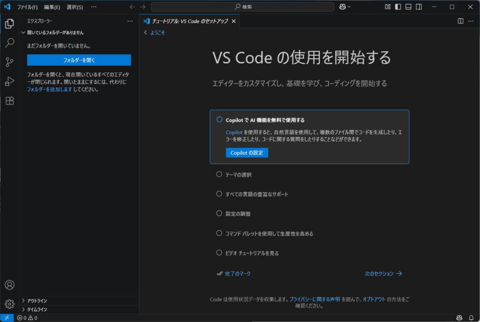Click the notifications bell in status bar

tap(471, 318)
